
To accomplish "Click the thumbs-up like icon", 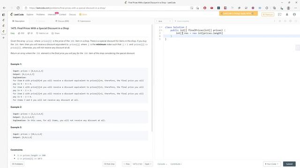I will click(x=19, y=33).
